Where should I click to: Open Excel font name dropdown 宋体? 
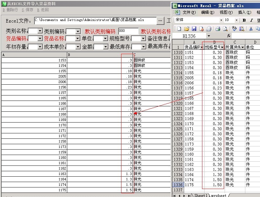point(221,20)
